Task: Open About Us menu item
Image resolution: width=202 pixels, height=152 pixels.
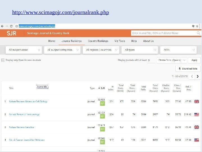Action: [148, 41]
